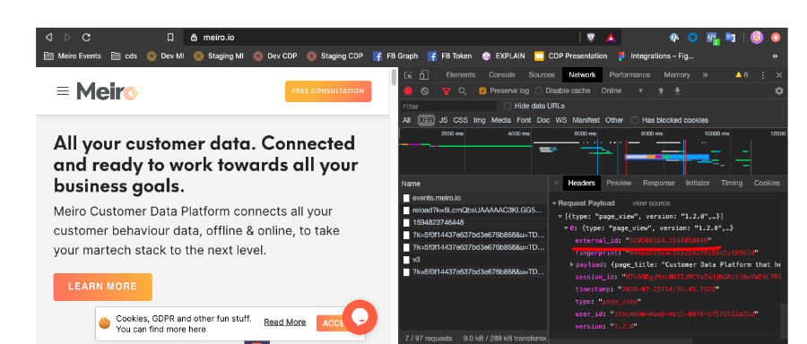Open the orange chat bubble widget
The height and width of the screenshot is (344, 807).
point(360,317)
